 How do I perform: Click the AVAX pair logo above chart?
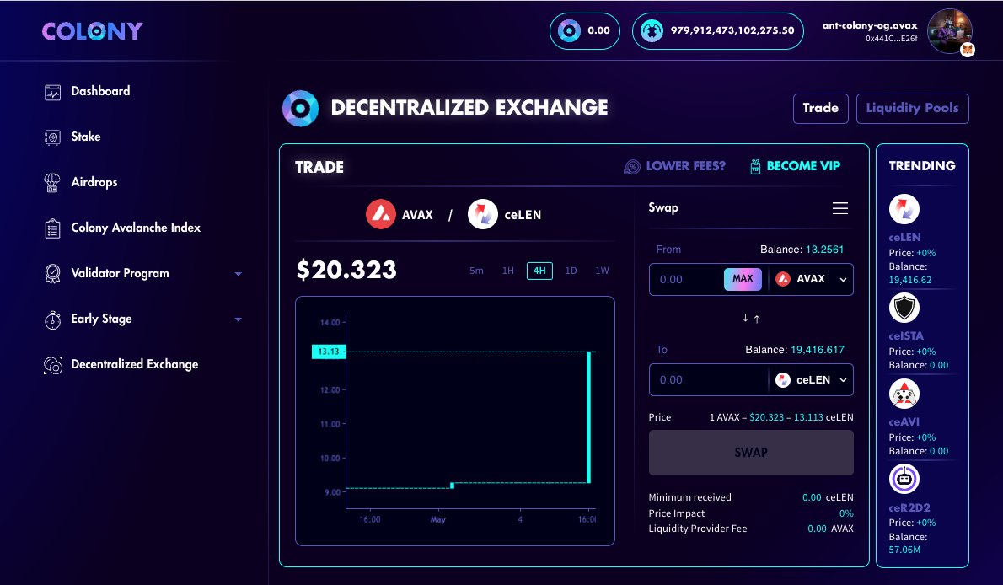point(381,214)
